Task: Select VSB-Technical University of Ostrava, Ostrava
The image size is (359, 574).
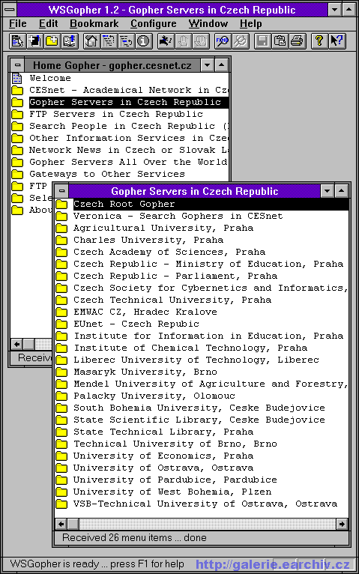Action: [x=205, y=504]
